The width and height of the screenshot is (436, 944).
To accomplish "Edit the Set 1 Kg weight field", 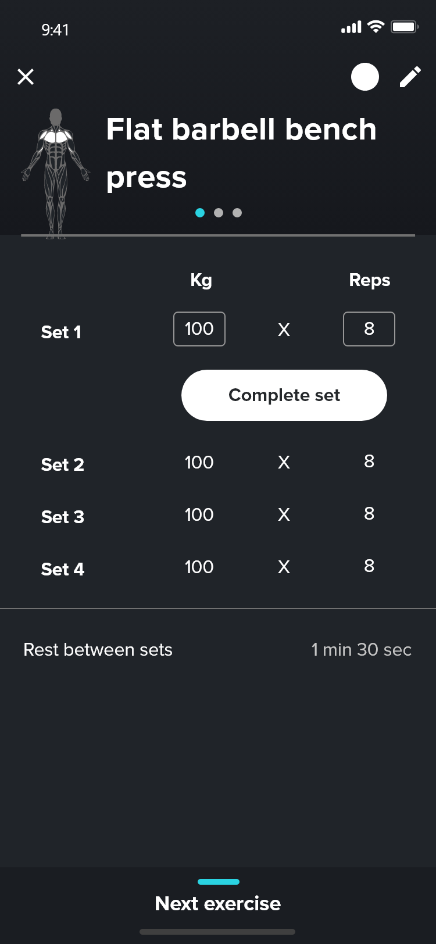I will pyautogui.click(x=199, y=329).
